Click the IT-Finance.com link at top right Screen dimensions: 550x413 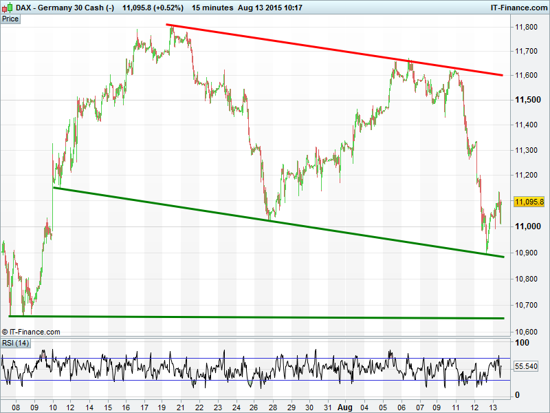click(518, 7)
